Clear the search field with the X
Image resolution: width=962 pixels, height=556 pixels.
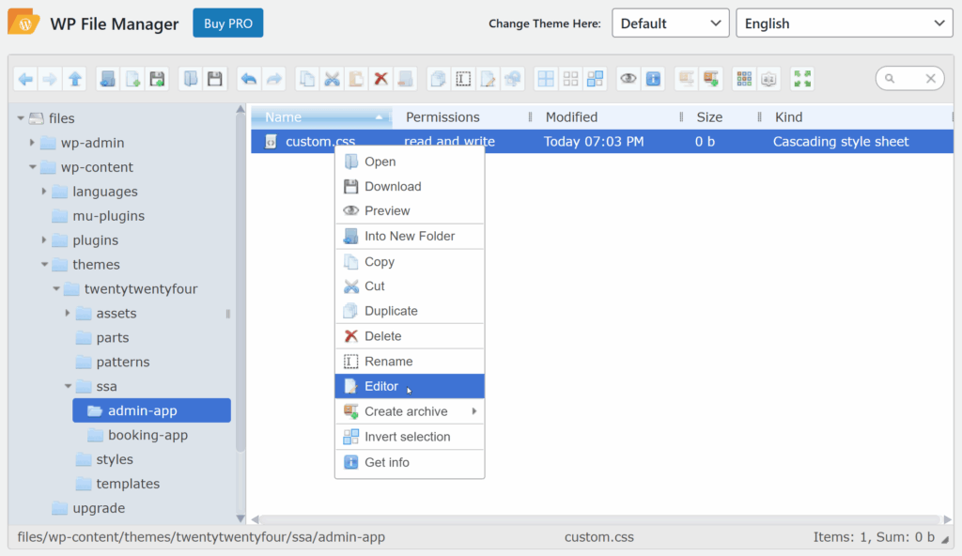pyautogui.click(x=930, y=78)
